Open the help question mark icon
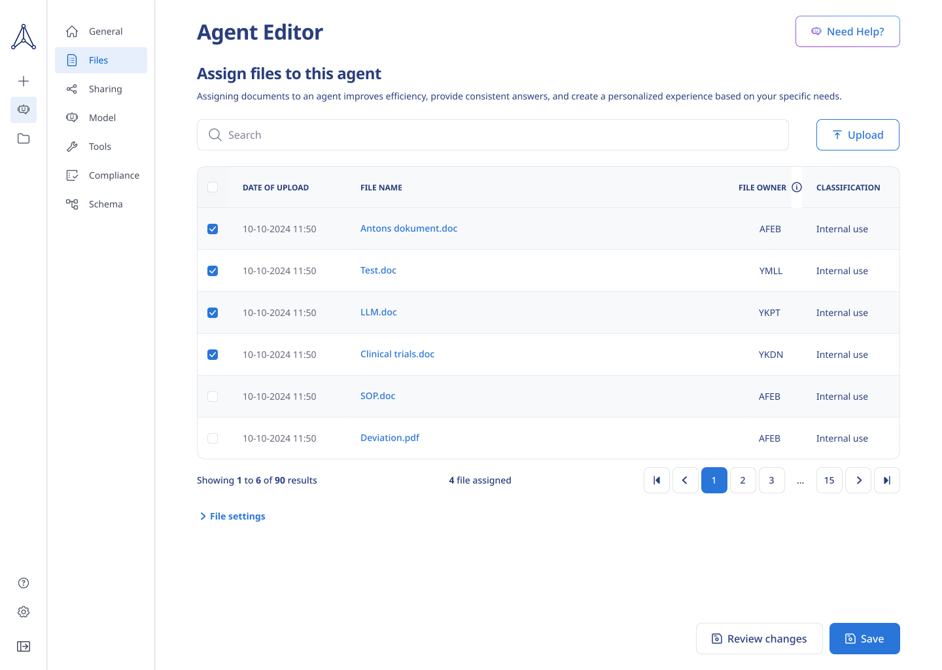The width and height of the screenshot is (942, 670). pos(24,583)
